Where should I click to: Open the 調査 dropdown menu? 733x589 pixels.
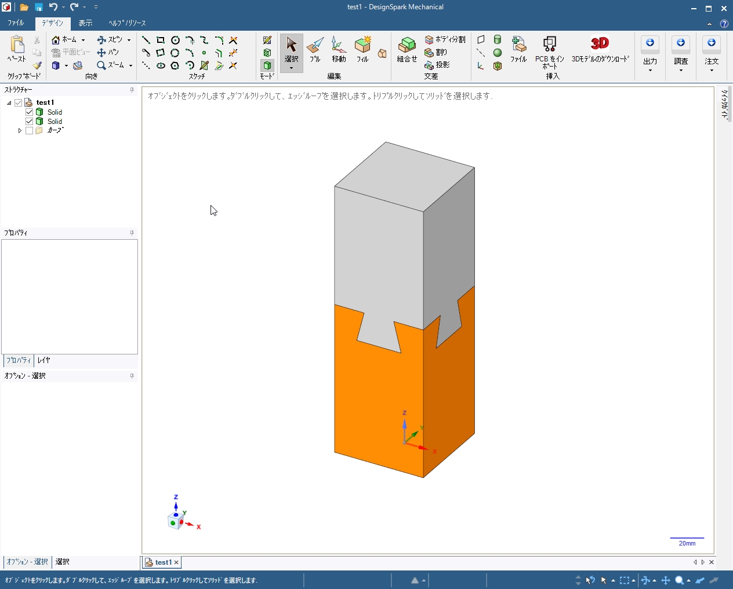click(x=681, y=55)
